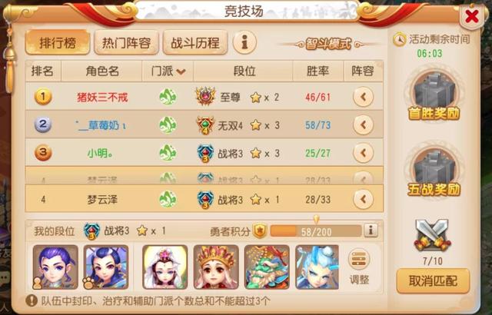Tap the crossed swords battle icon
Screen dimensions: 492x315
(x=432, y=236)
